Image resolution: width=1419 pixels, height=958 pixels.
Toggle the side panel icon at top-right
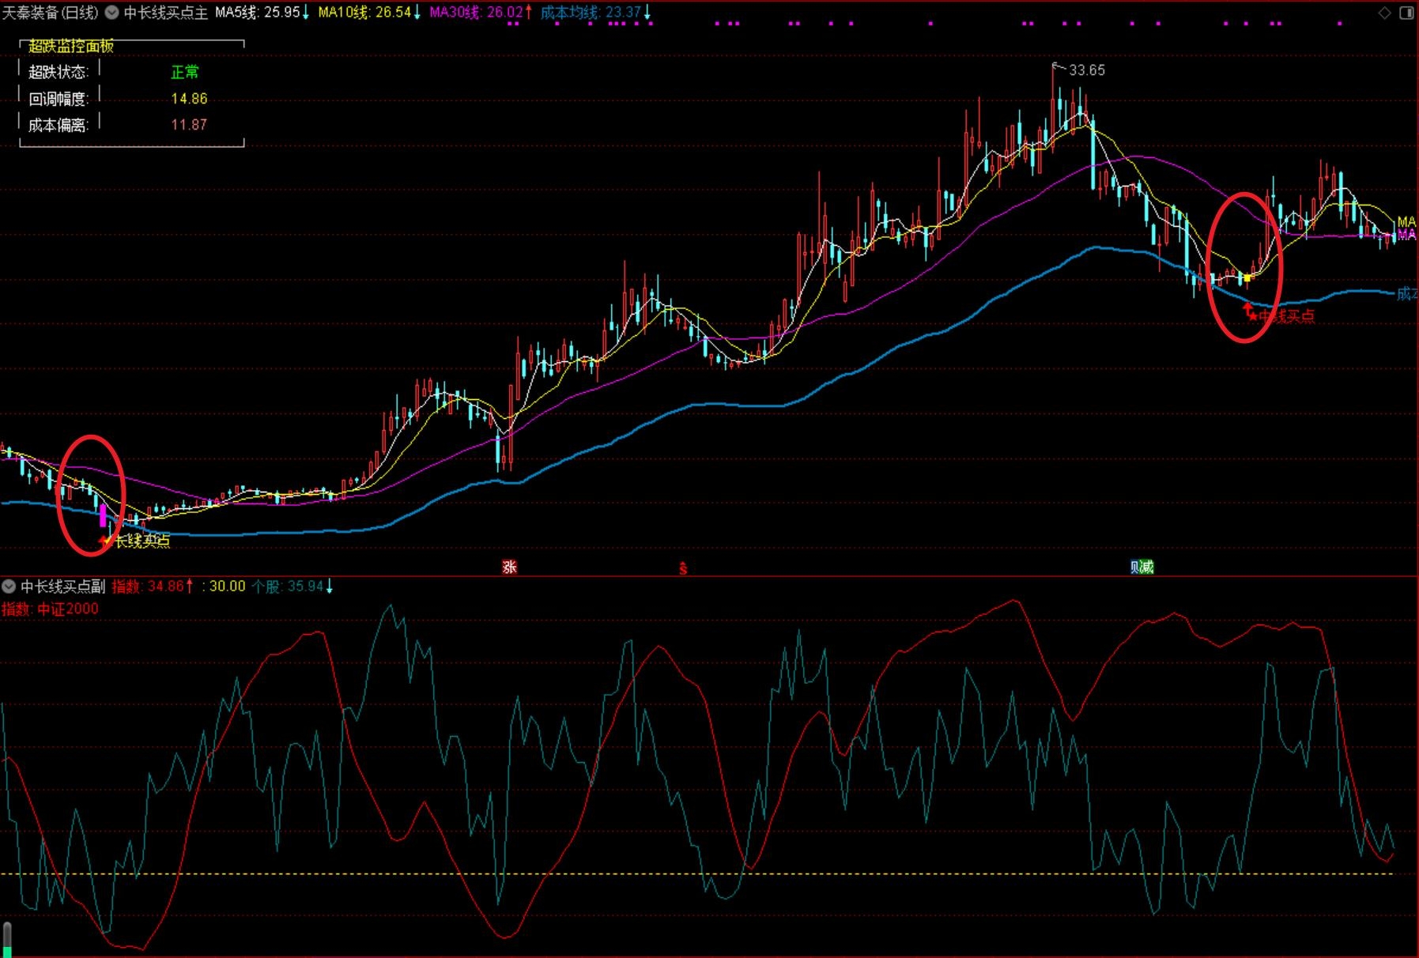(x=1406, y=13)
